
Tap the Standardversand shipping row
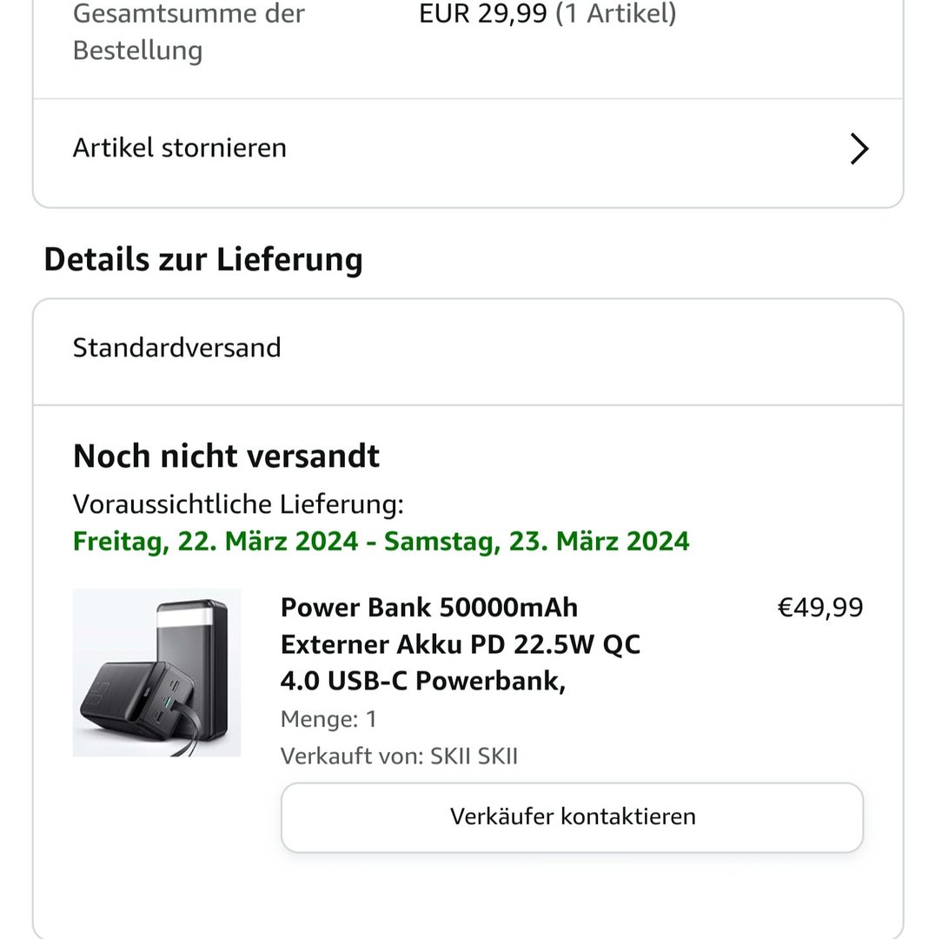click(177, 348)
